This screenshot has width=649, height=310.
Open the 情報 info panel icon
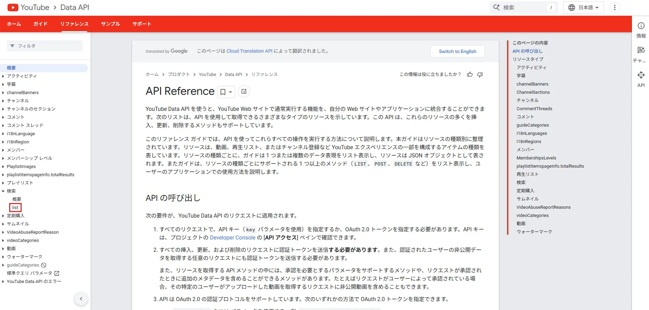(641, 26)
